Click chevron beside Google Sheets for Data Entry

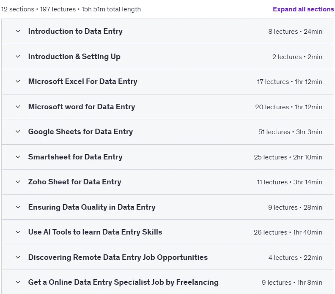18,132
